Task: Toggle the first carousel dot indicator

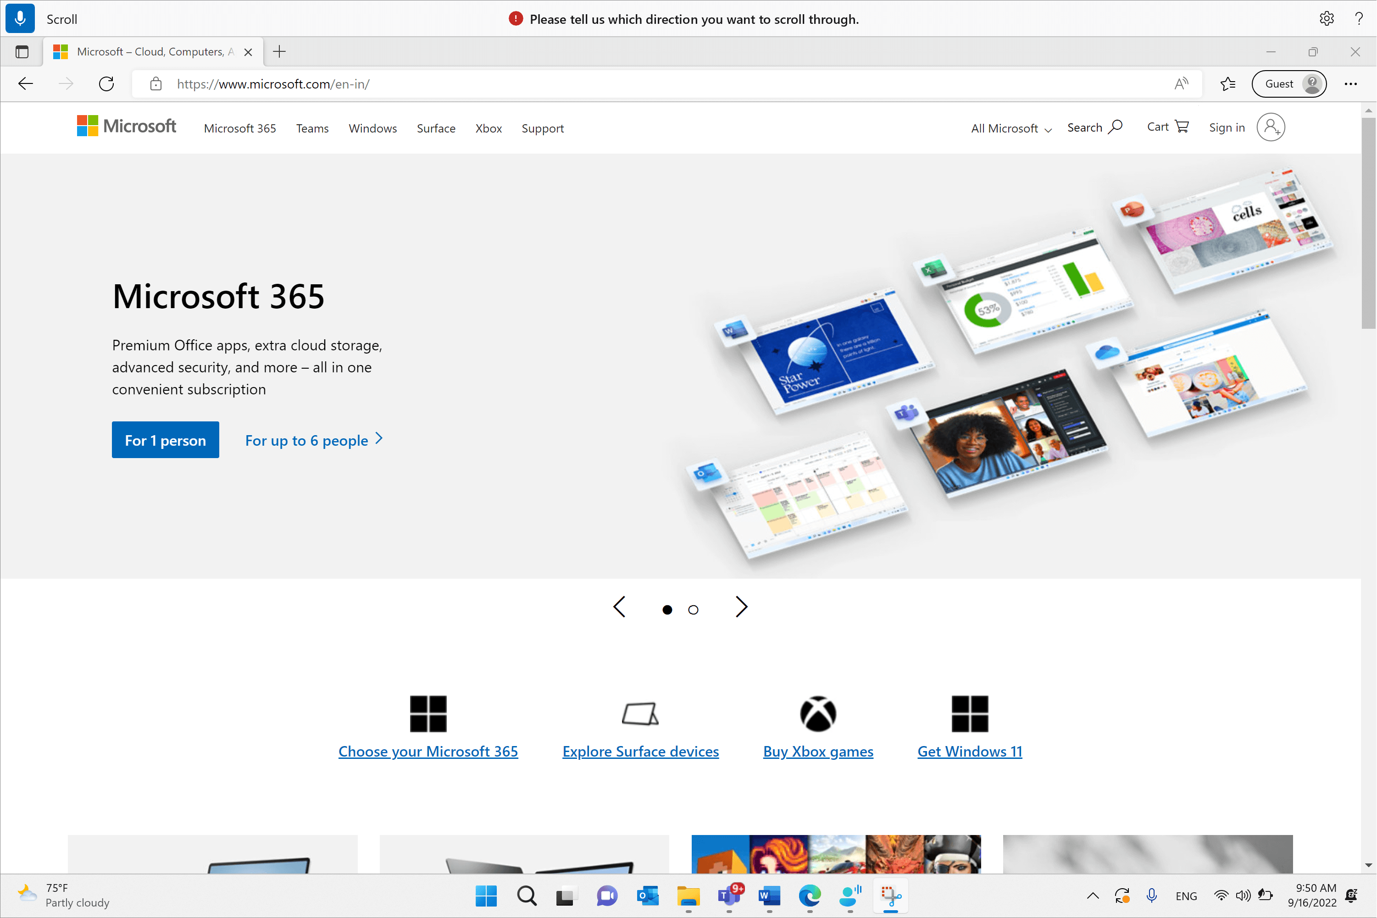Action: (x=667, y=608)
